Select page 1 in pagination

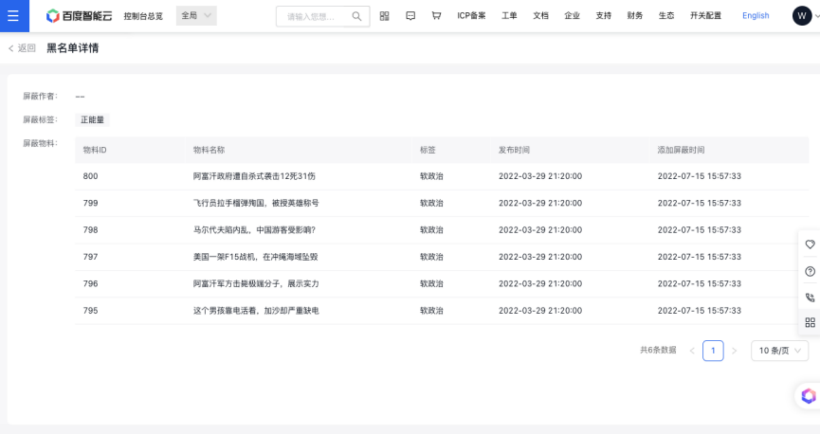[x=713, y=351]
